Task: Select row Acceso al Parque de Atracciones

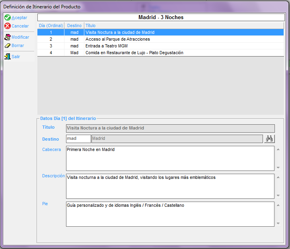Action: tap(161, 39)
